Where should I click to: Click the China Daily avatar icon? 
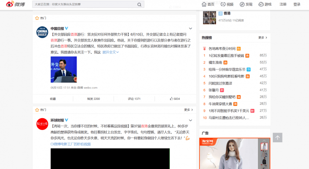point(42,32)
